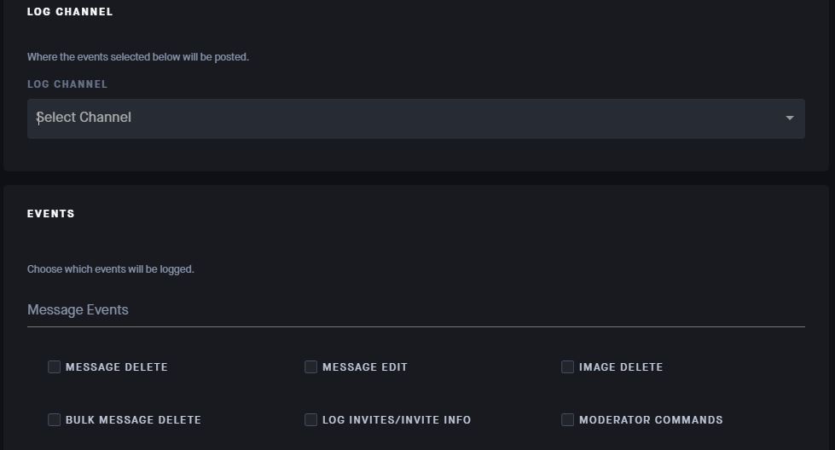Click the LOG INVITES/INVITE INFO label text
The height and width of the screenshot is (450, 835).
[397, 420]
